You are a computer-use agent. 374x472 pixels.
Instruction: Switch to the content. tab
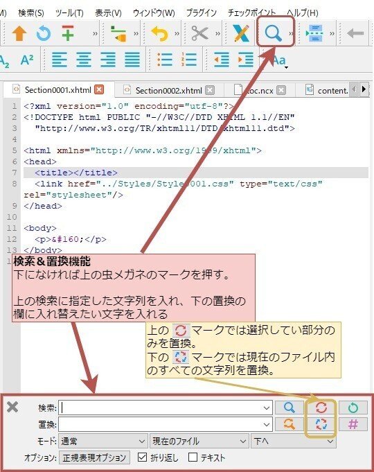point(327,90)
